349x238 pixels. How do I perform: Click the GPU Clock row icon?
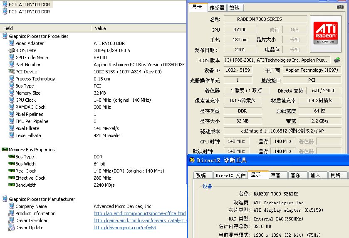tap(12, 100)
